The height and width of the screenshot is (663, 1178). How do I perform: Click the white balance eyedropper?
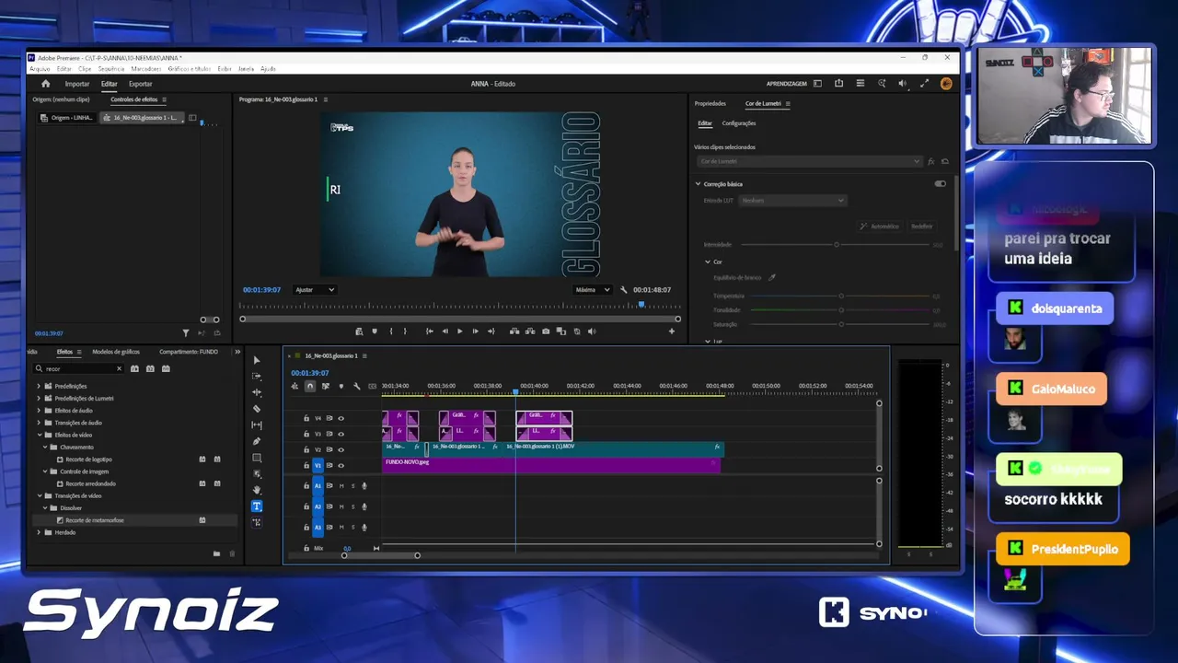click(772, 277)
